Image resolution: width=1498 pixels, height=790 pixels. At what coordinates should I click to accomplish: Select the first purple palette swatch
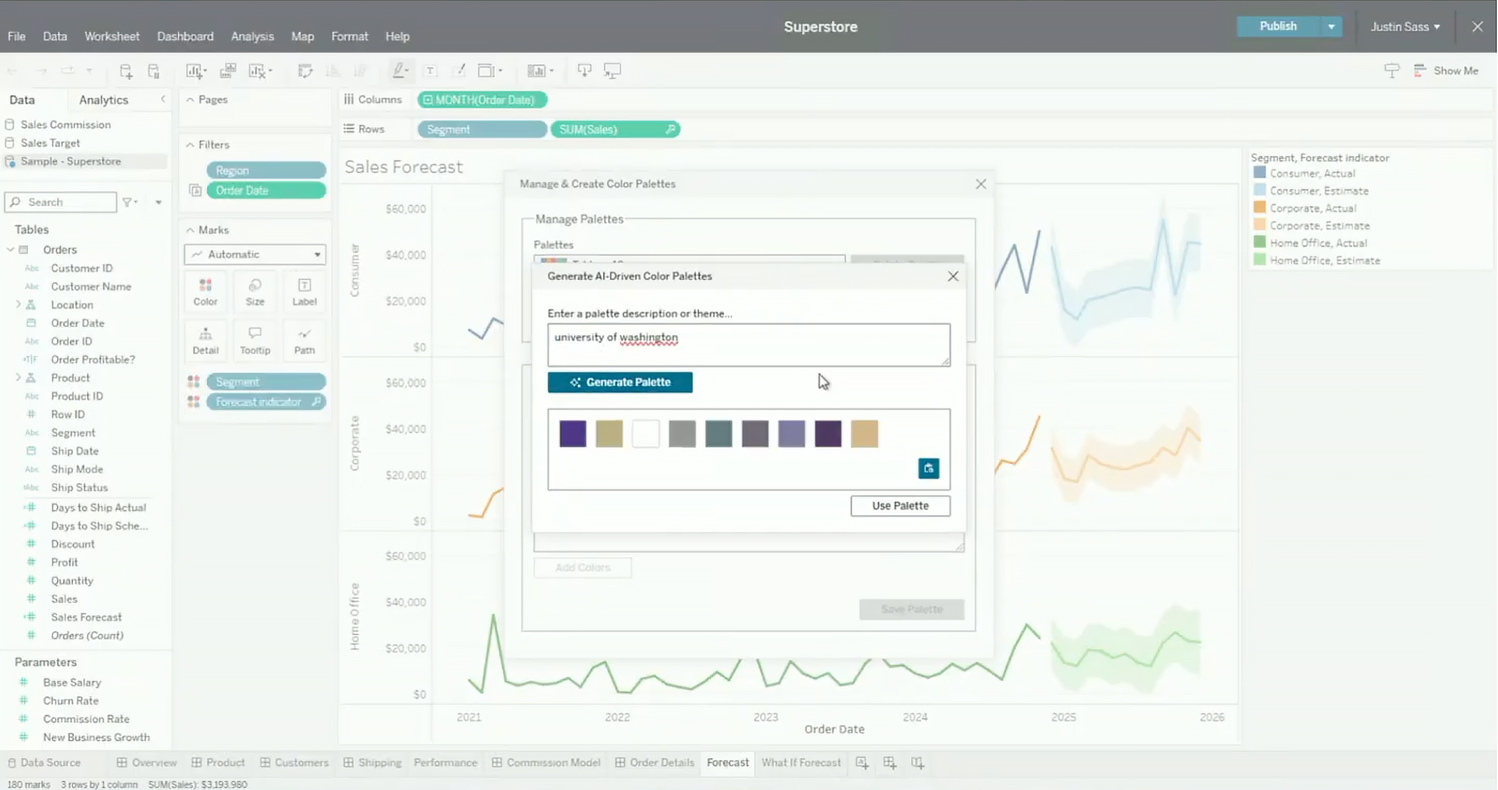click(x=572, y=433)
